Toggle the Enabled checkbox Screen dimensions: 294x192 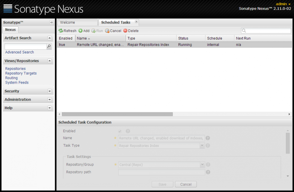(x=120, y=131)
